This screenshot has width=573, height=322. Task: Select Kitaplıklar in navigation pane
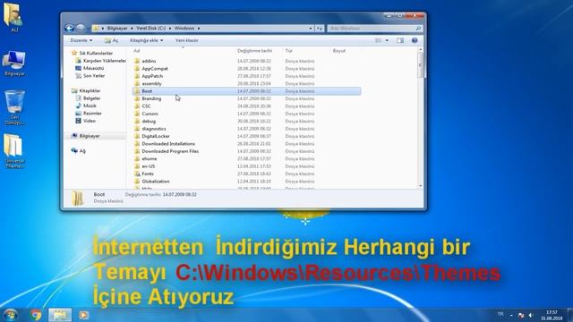[x=86, y=90]
